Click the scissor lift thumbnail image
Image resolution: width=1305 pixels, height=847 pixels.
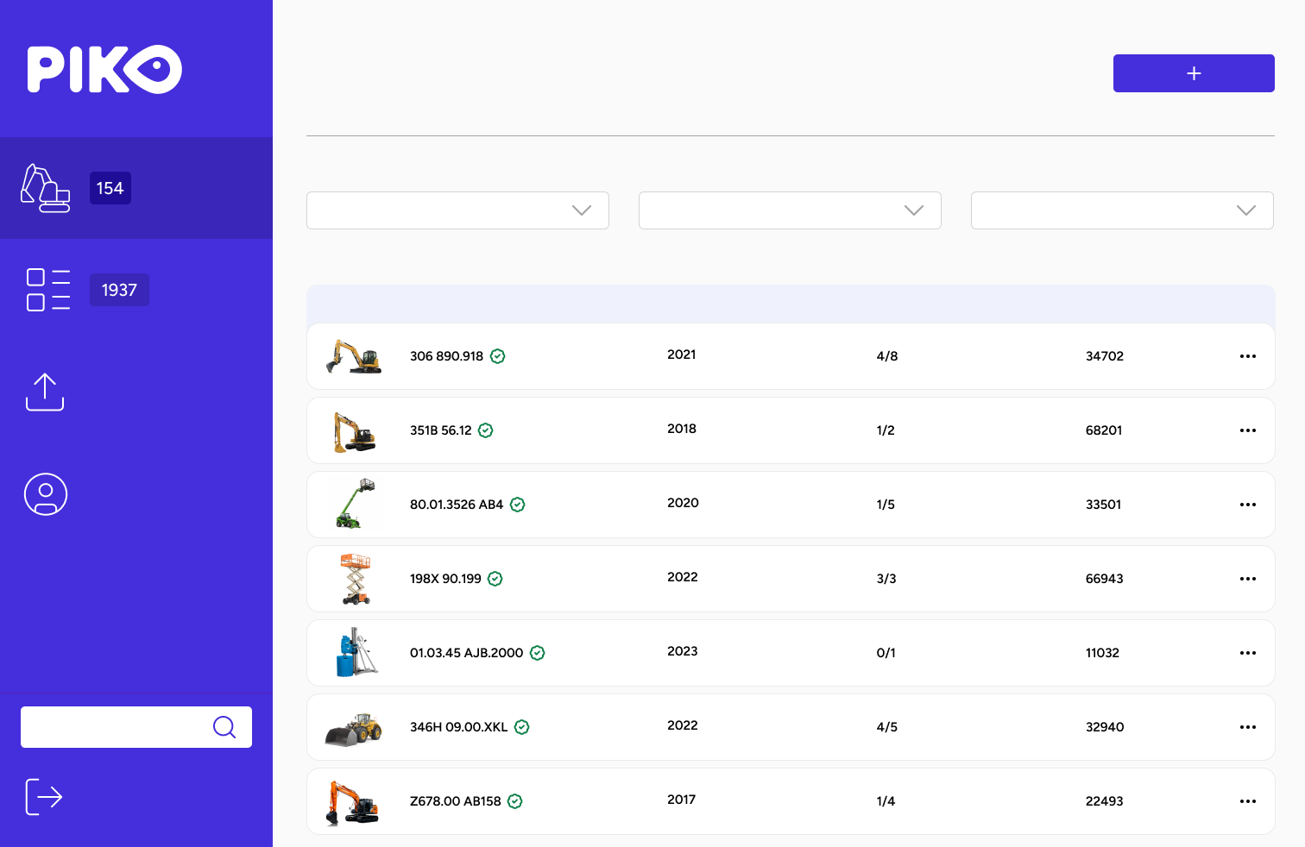coord(355,579)
